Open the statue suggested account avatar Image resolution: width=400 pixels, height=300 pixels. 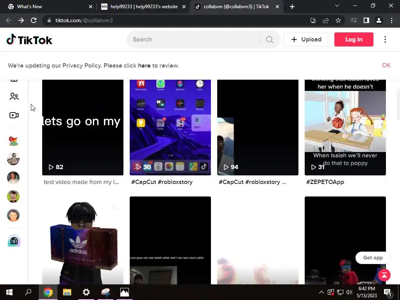(x=13, y=159)
